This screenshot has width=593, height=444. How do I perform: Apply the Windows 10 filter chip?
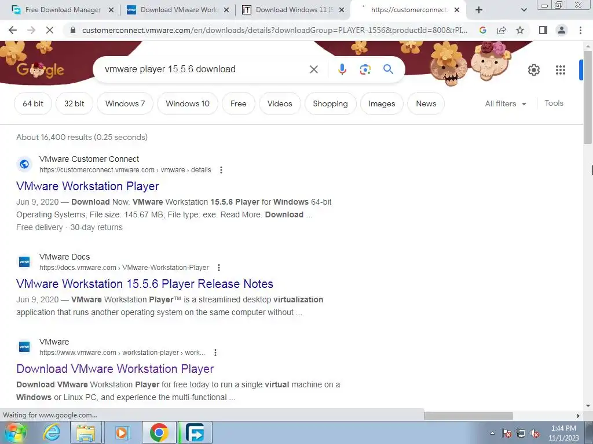188,103
